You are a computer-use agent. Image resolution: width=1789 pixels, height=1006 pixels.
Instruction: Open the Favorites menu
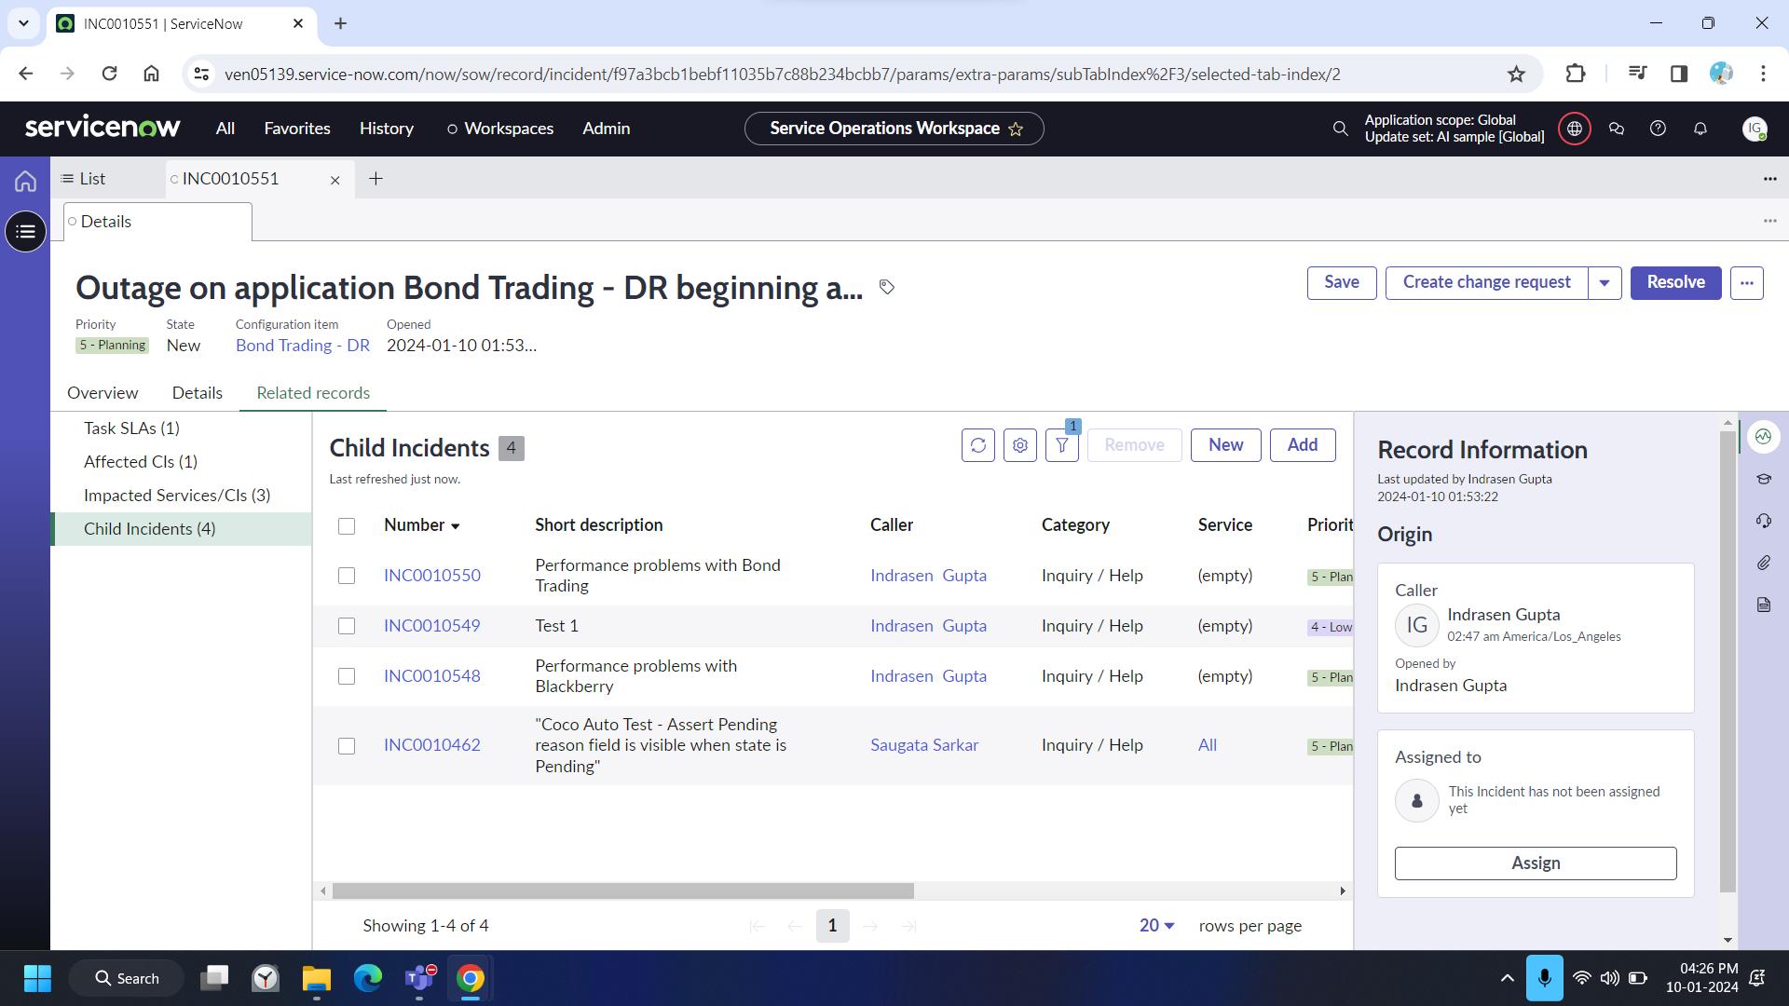pos(297,129)
